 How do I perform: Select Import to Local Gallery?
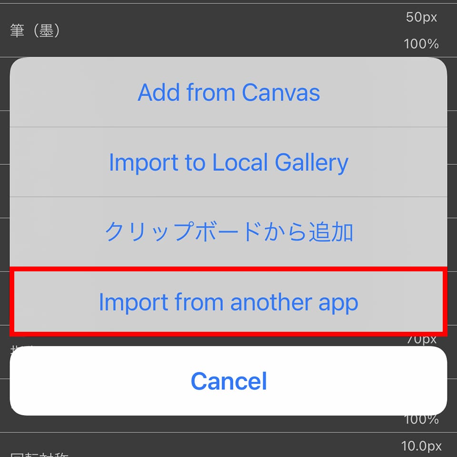pyautogui.click(x=228, y=162)
